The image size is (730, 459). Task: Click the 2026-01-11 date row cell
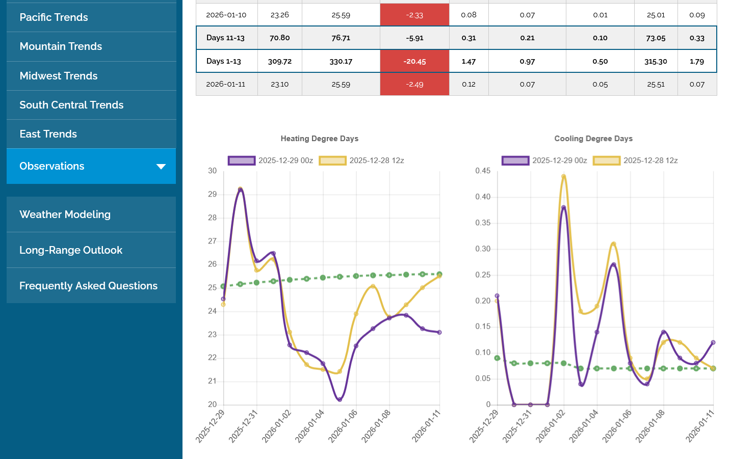(226, 84)
